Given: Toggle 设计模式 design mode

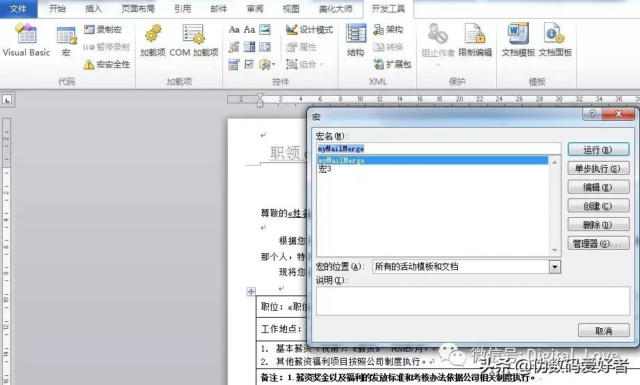Looking at the screenshot, I should 309,29.
